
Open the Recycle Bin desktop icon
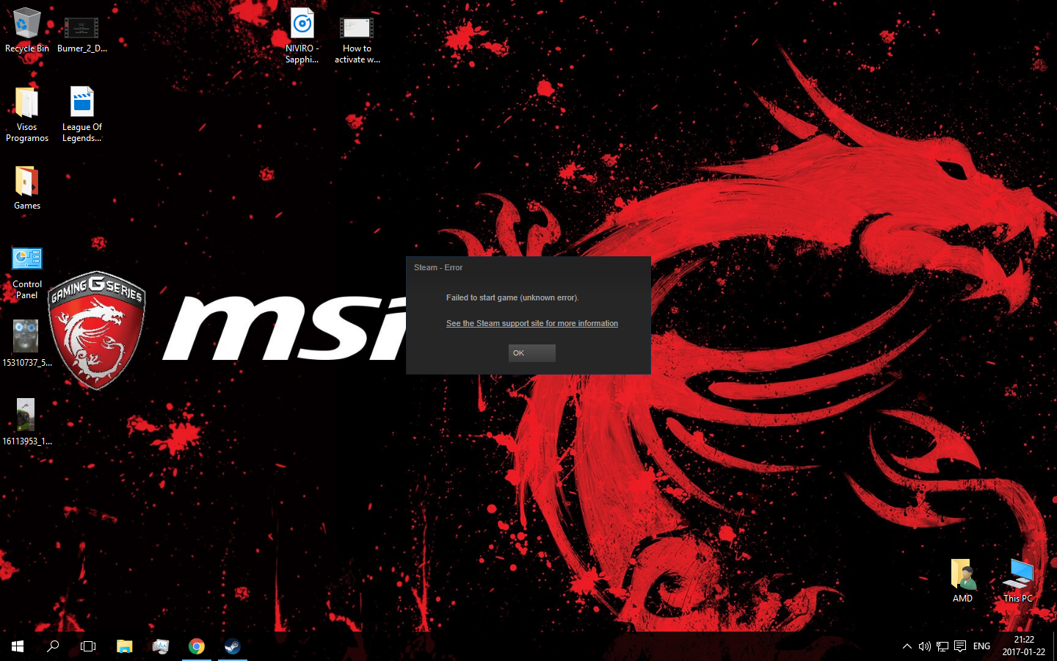(x=26, y=31)
